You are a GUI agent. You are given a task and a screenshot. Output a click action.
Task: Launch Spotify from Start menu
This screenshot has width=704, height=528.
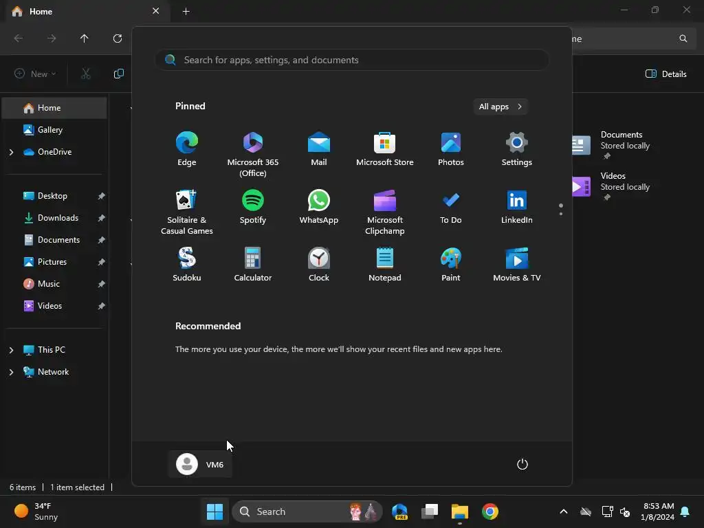click(253, 207)
